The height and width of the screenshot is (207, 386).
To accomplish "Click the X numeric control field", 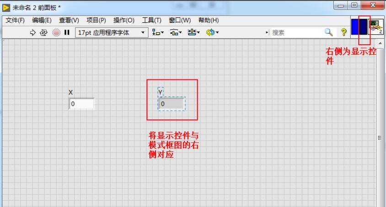I will pyautogui.click(x=81, y=104).
